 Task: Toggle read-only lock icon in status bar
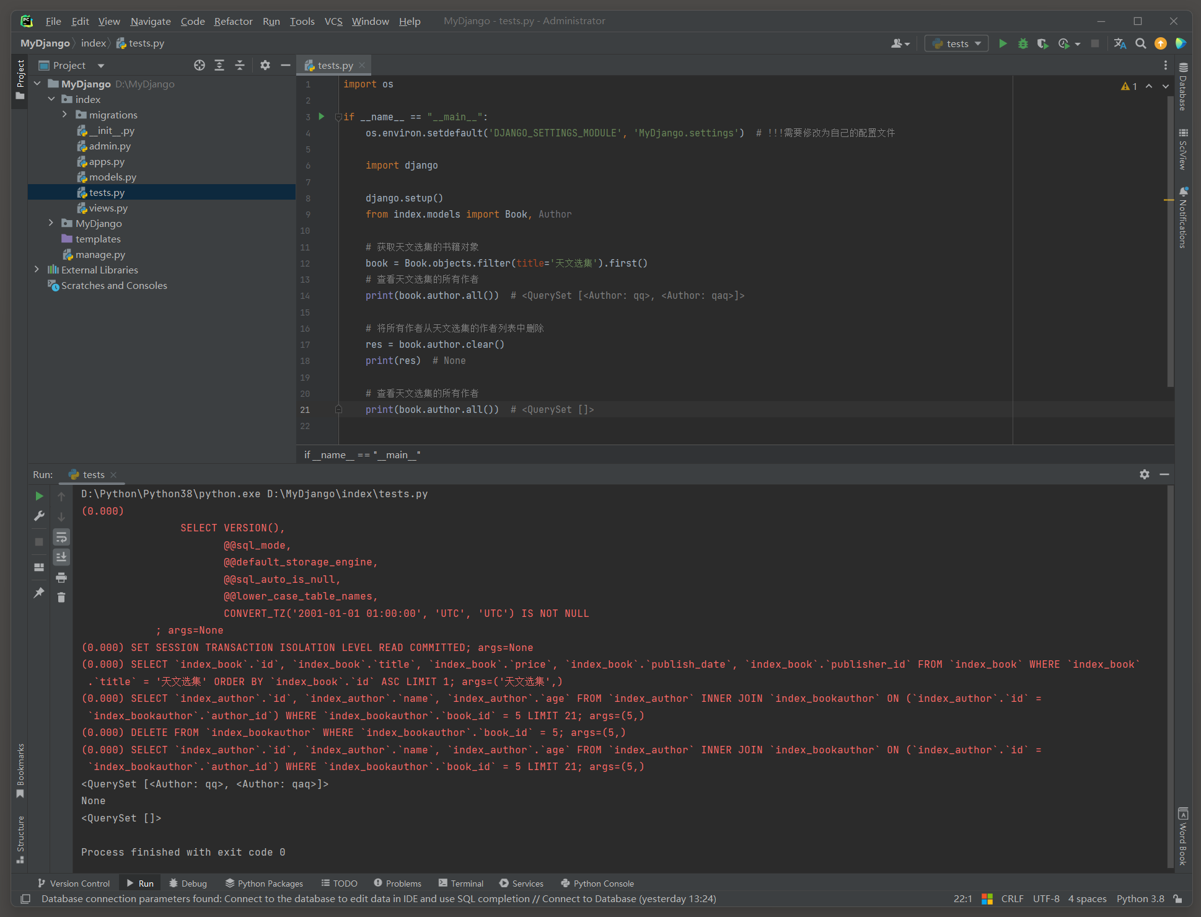(1178, 899)
